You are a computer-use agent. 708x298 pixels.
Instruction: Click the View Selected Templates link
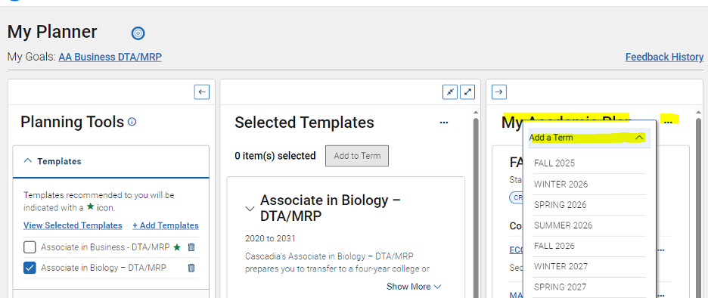click(x=73, y=225)
